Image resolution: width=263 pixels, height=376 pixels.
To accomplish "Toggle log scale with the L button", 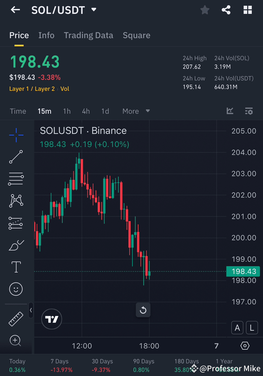I will coord(252,327).
